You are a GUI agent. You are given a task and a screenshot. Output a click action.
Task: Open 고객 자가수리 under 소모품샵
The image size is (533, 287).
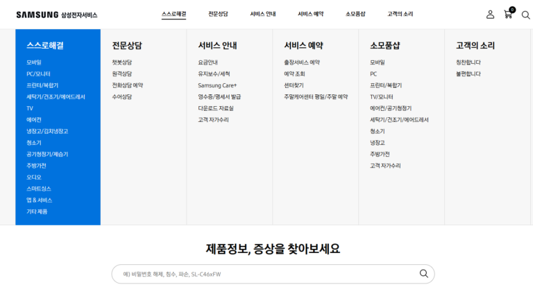(385, 166)
